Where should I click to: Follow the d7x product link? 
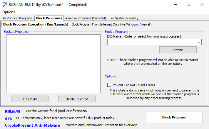[9, 118]
